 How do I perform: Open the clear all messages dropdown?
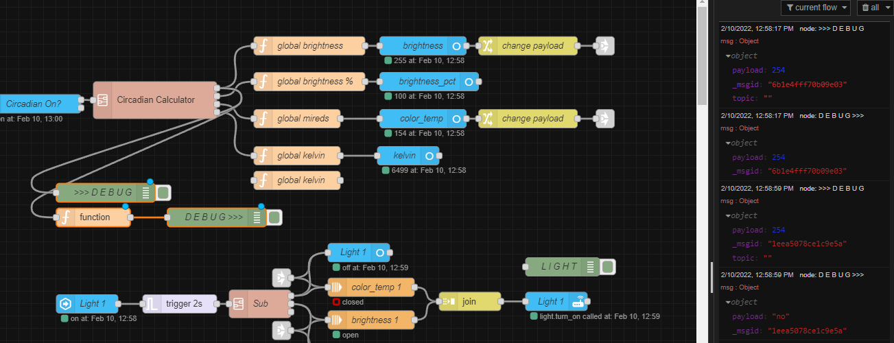click(874, 8)
